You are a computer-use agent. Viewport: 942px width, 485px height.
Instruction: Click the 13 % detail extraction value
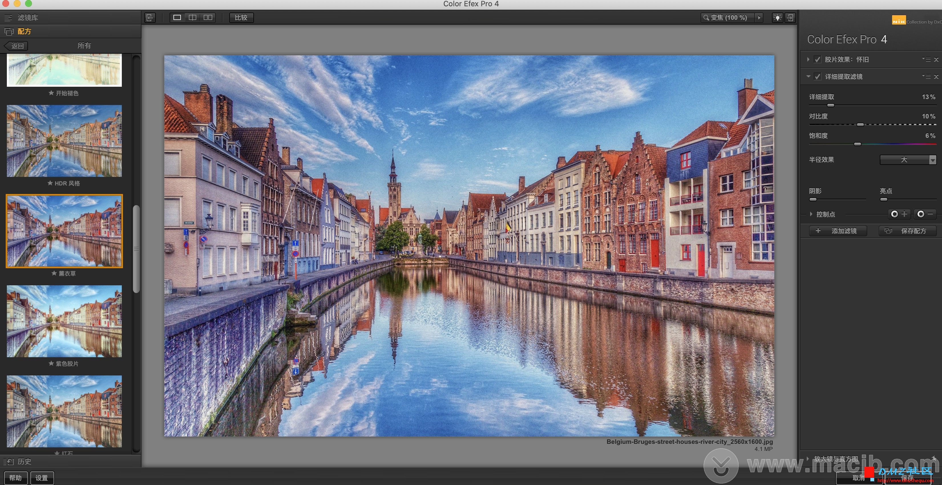929,96
